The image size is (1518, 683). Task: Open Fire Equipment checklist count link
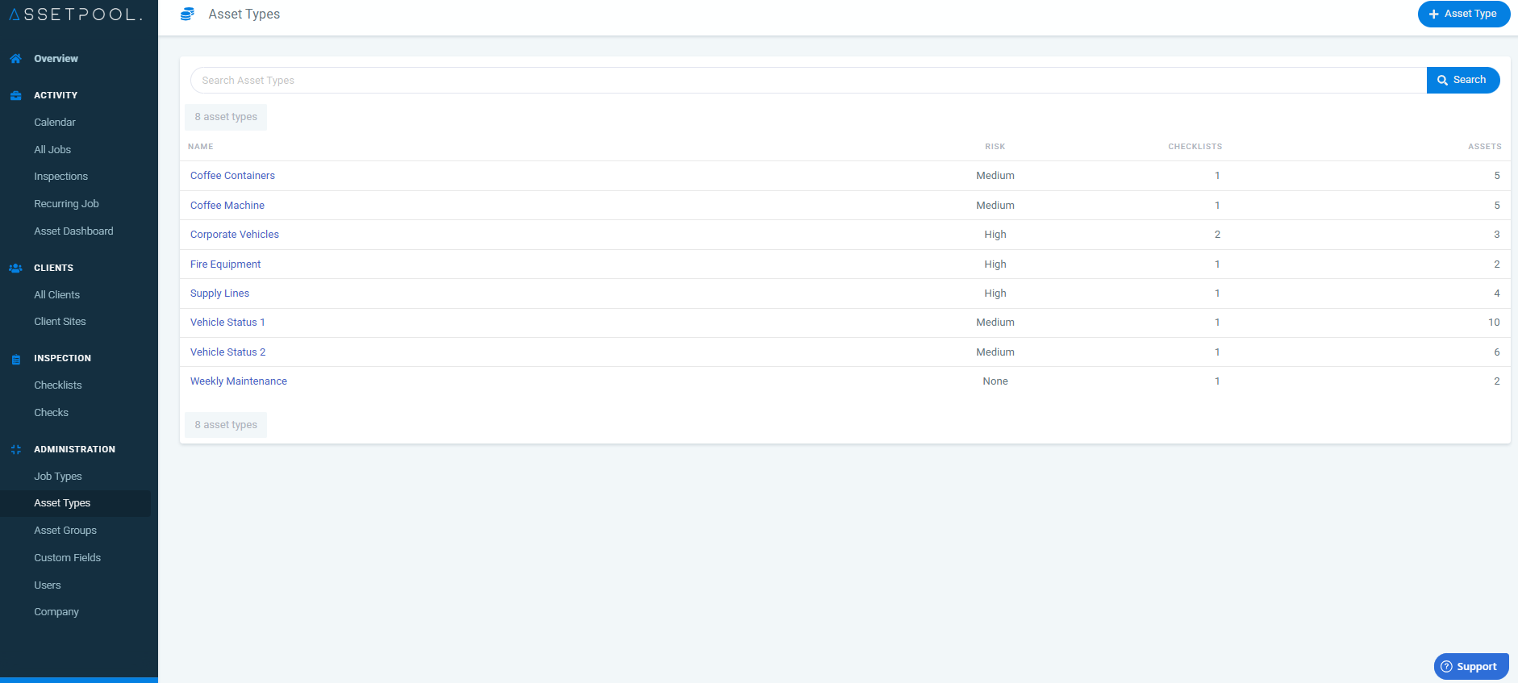[x=1217, y=264]
